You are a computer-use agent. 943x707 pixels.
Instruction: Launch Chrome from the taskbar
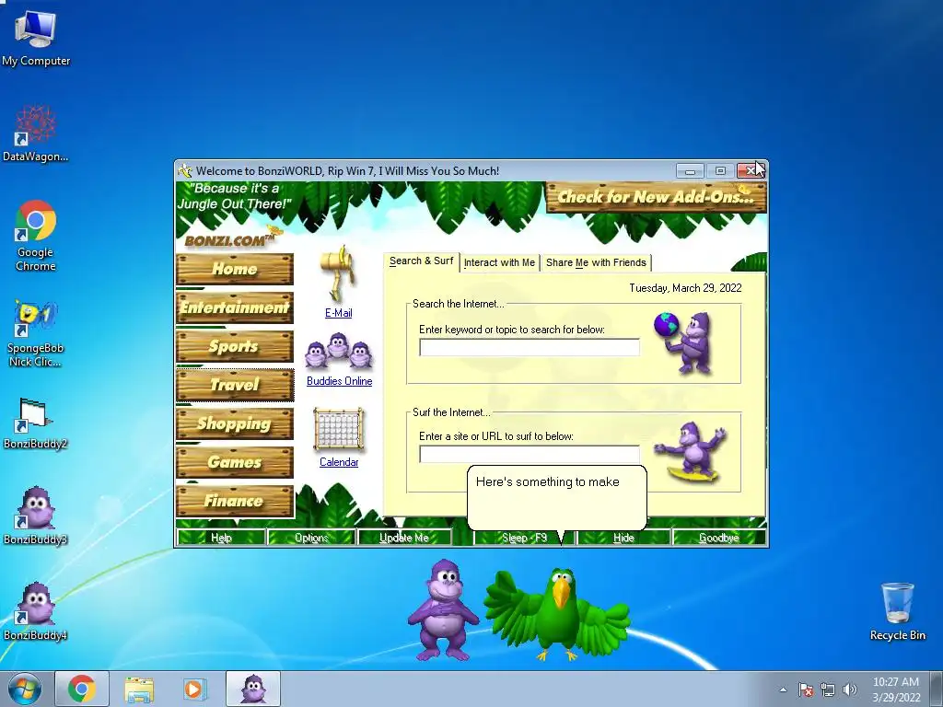82,689
